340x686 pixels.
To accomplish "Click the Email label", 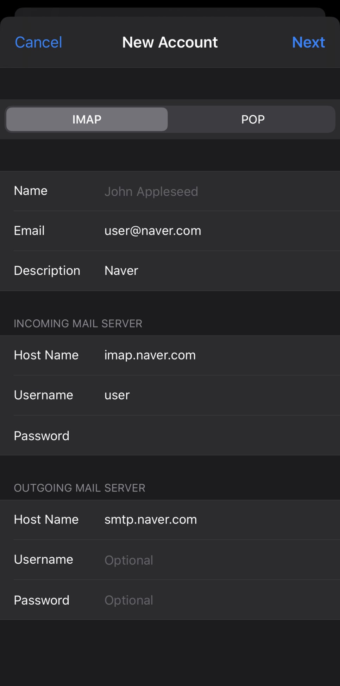I will tap(29, 231).
